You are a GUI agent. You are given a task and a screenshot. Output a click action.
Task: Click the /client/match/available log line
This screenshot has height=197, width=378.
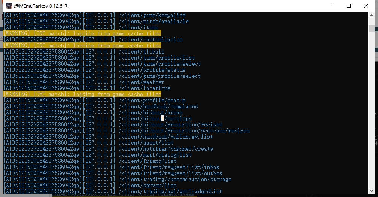96,21
